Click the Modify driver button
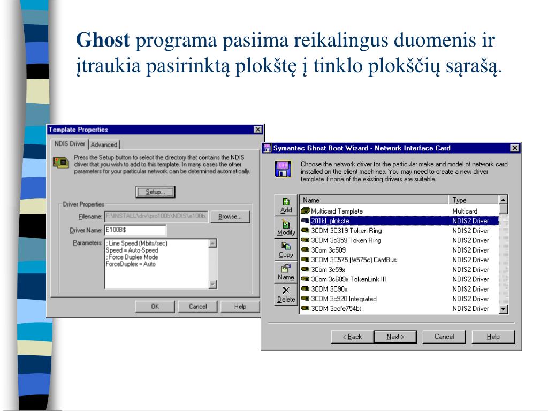 (x=286, y=228)
